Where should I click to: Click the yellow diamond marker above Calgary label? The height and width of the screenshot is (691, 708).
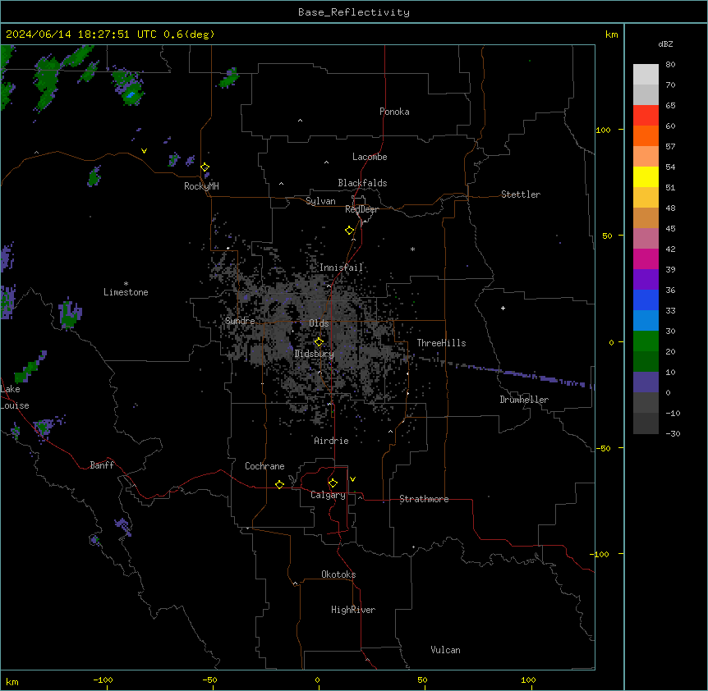pos(333,483)
